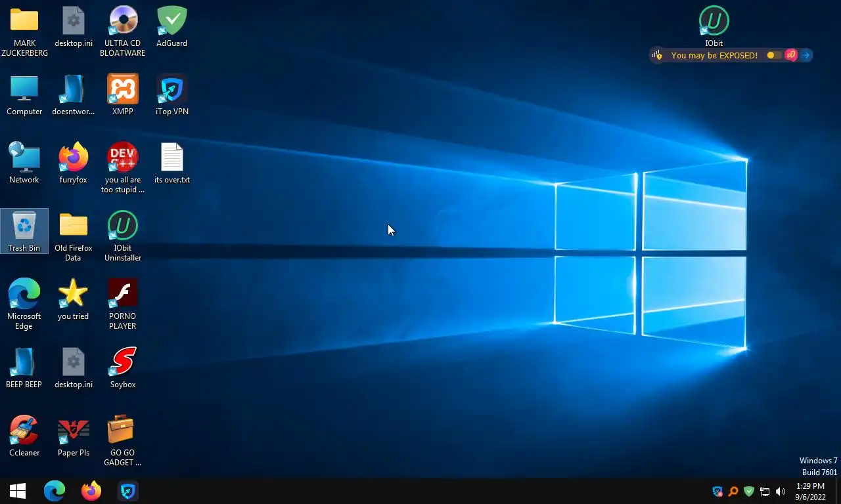
Task: Select the BEEP BEEP shortcut
Action: [x=24, y=368]
